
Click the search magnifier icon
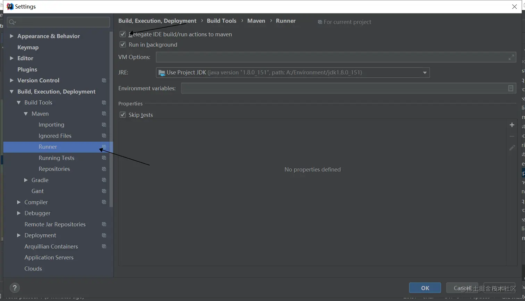(x=12, y=22)
